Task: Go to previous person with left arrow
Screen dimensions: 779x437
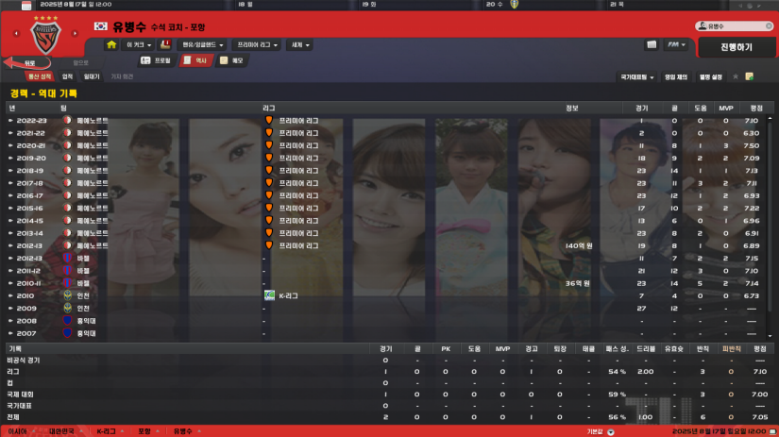Action: 16,33
